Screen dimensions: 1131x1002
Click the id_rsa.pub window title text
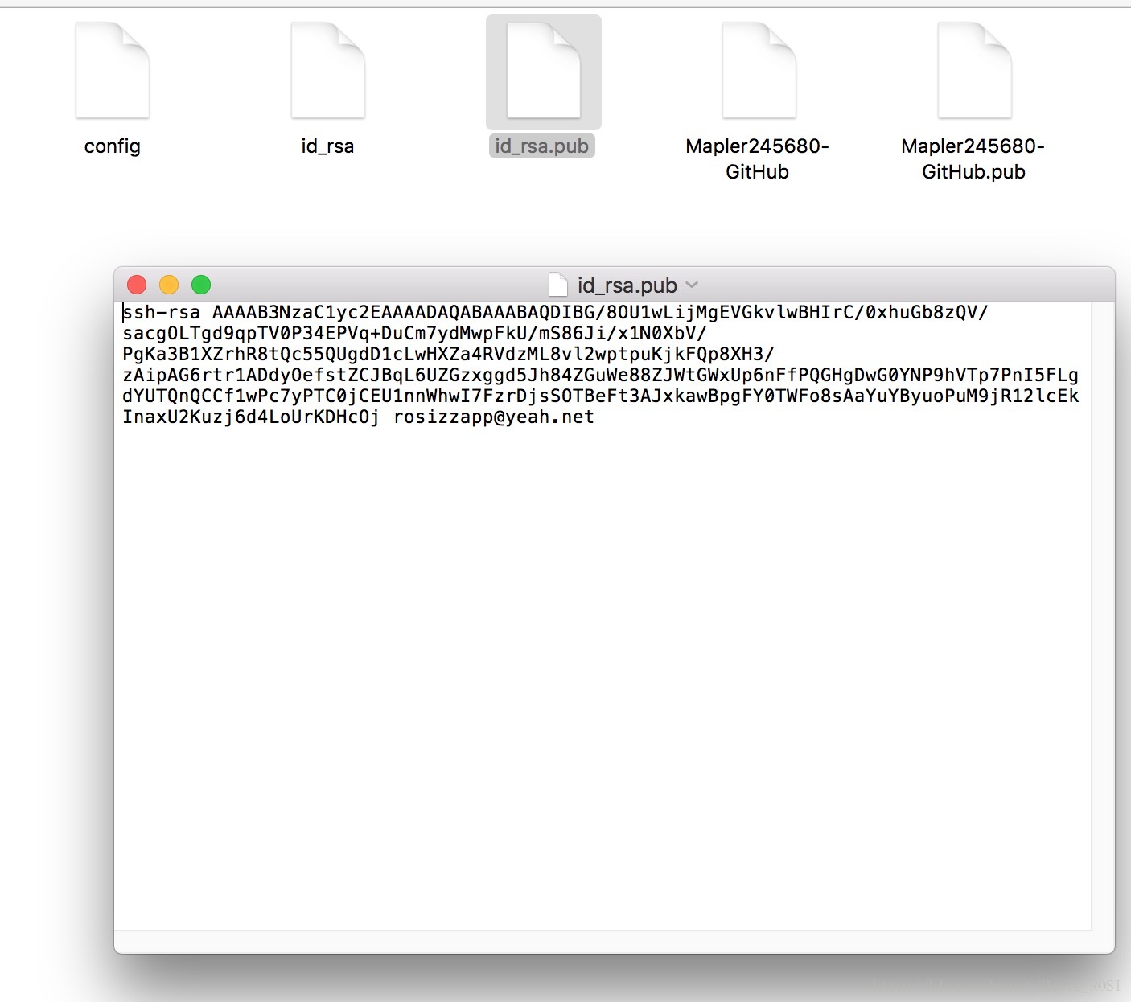pos(627,285)
